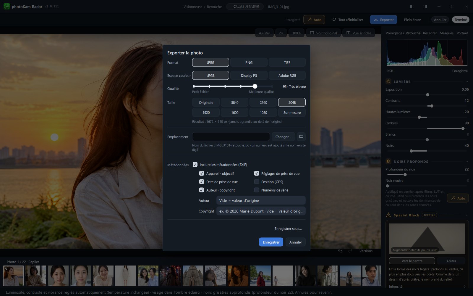Collapse the Special Black section chevron
This screenshot has height=296, width=473.
467,215
